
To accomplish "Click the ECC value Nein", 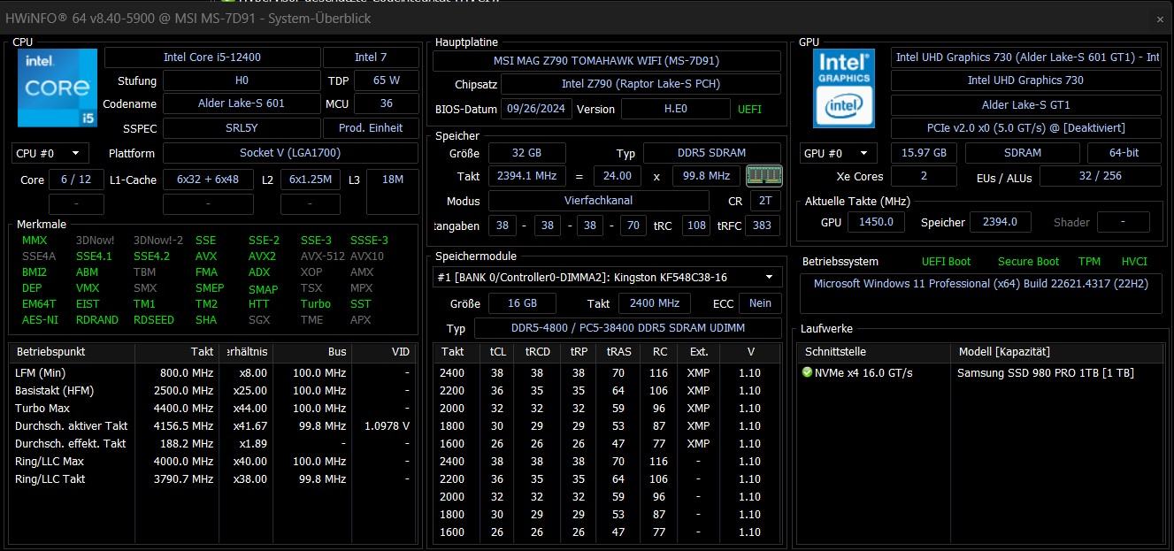I will point(761,303).
